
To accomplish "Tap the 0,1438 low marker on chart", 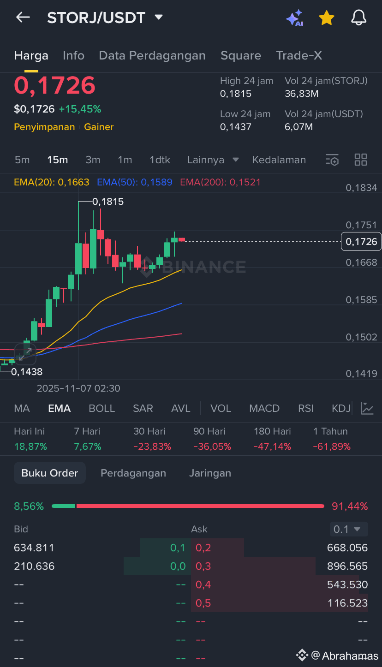I will point(27,371).
